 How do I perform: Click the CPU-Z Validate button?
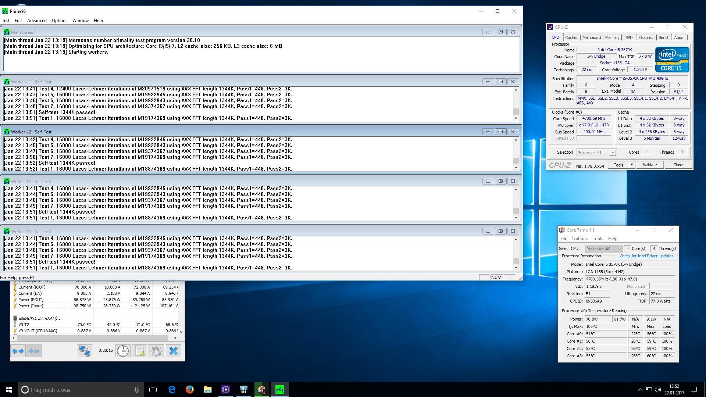coord(649,165)
